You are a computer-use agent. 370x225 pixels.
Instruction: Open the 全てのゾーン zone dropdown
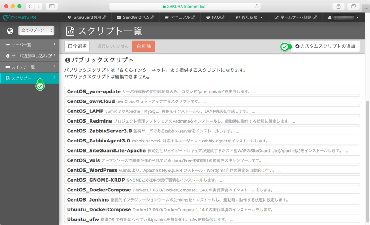(36, 31)
